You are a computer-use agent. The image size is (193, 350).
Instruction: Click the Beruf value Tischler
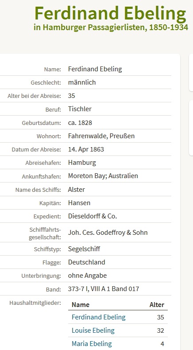pos(80,109)
